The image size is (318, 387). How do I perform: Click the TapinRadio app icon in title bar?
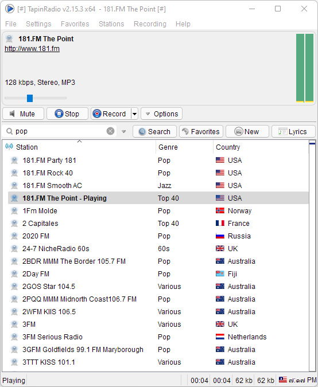pos(10,9)
